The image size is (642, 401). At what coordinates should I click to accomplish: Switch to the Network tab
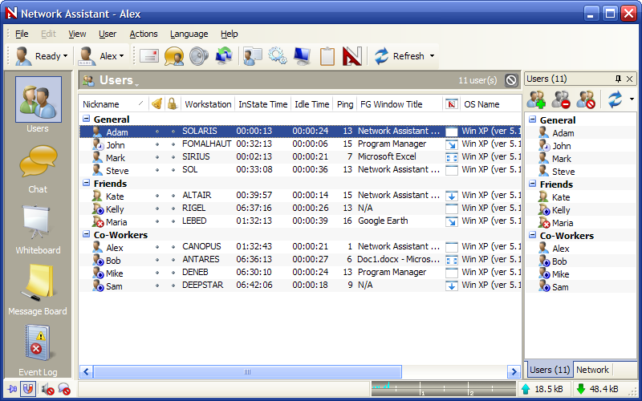tap(592, 370)
